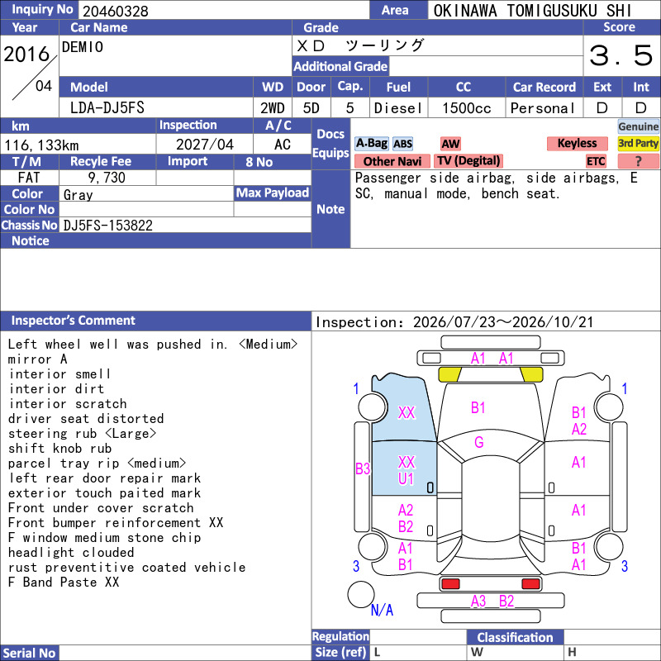Screen dimensions: 661x661
Task: Click the right red taillight on diagram
Action: coord(530,584)
